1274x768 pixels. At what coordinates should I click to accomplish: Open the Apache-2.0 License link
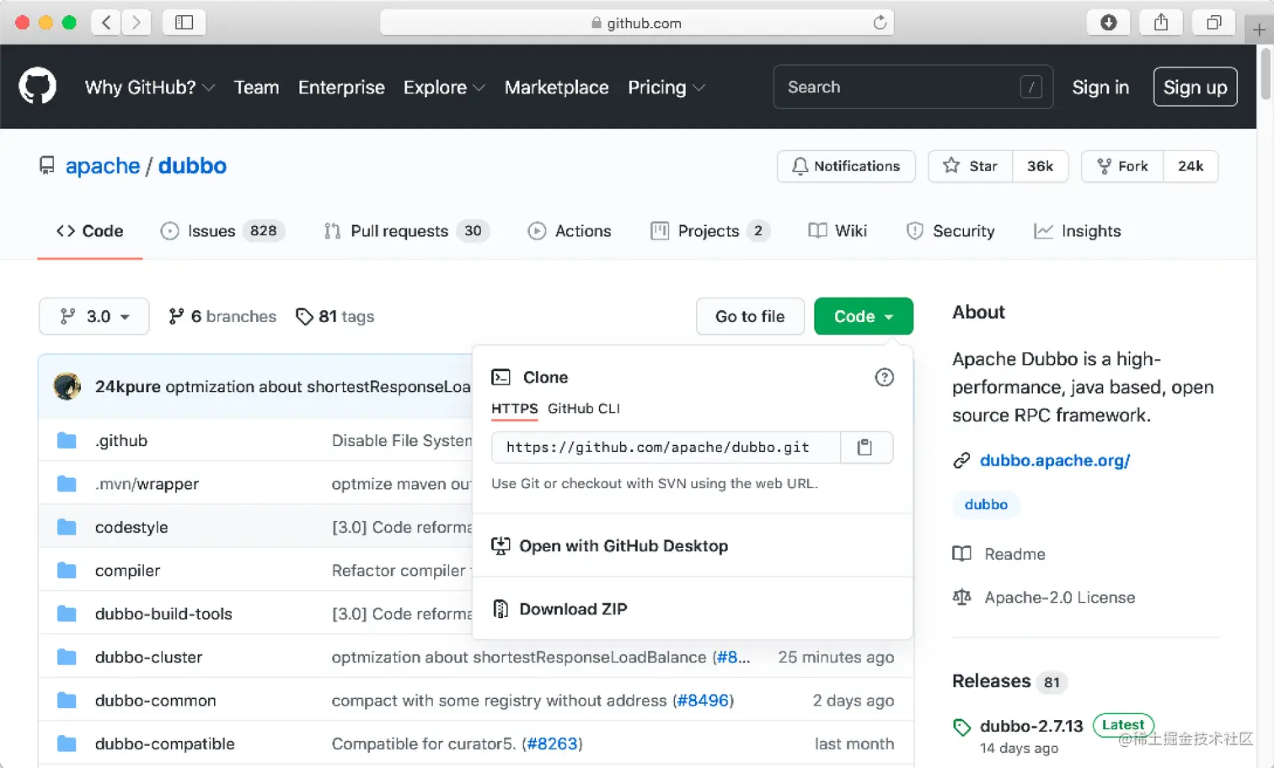[1044, 597]
